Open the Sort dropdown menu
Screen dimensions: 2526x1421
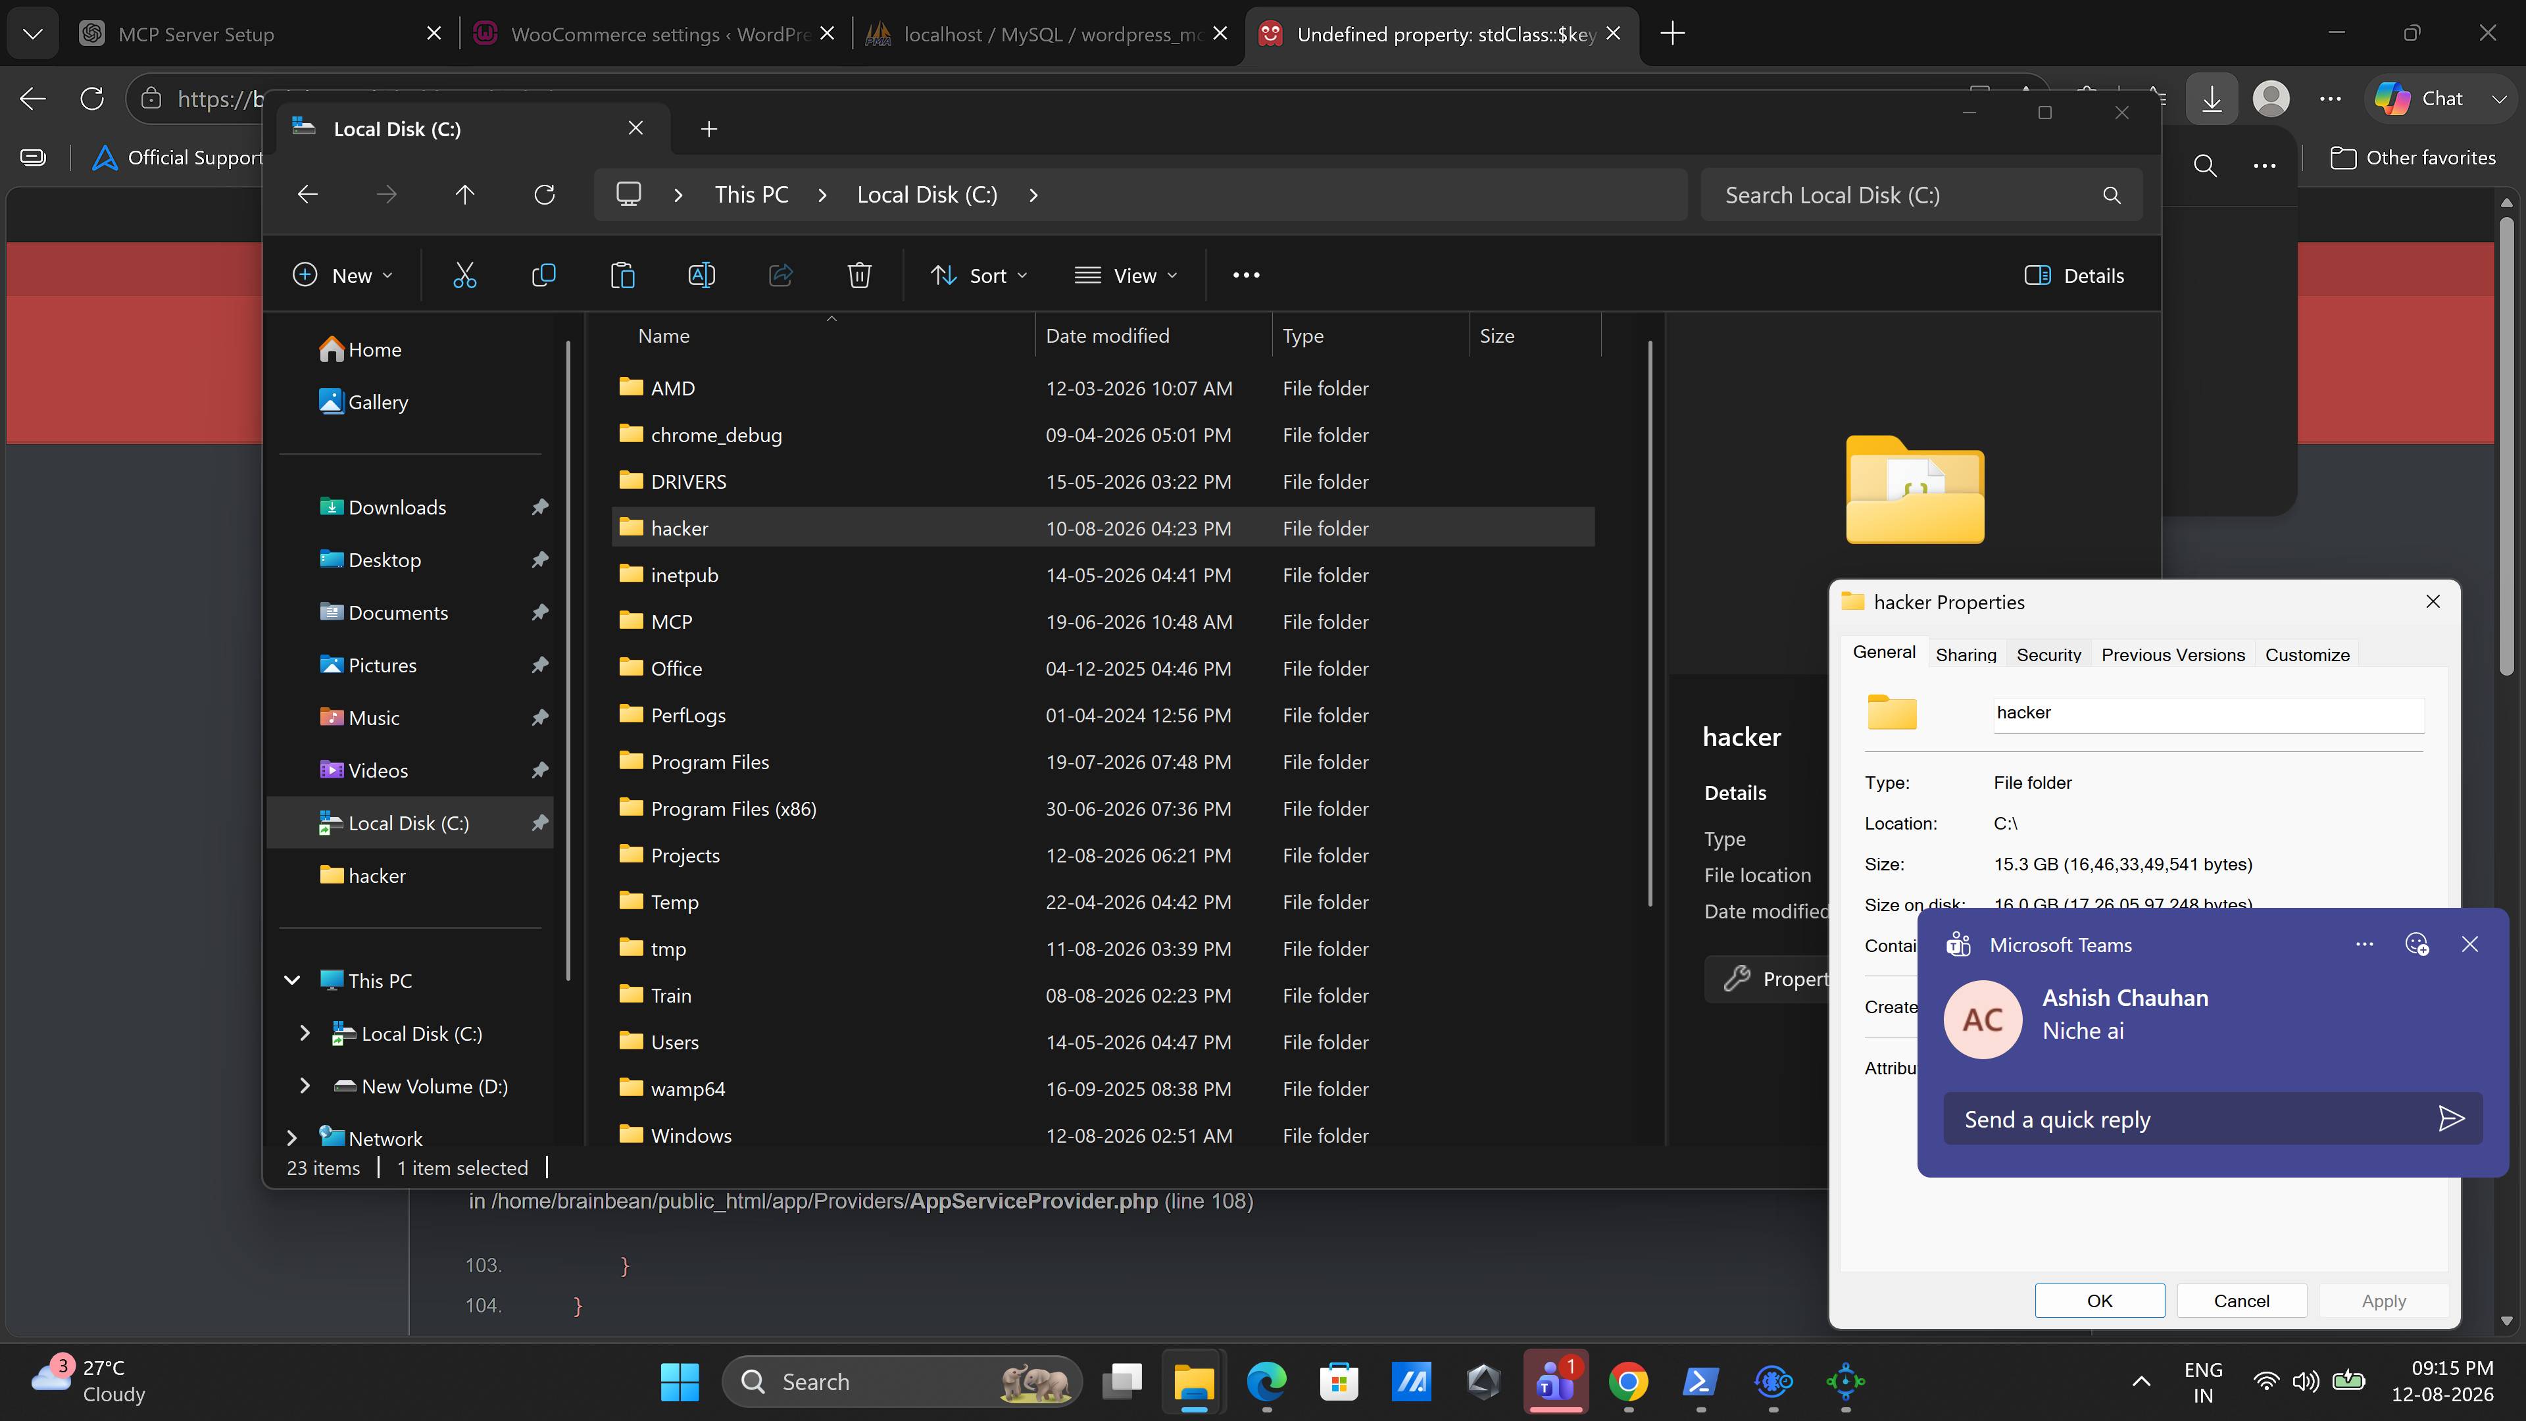click(x=979, y=276)
